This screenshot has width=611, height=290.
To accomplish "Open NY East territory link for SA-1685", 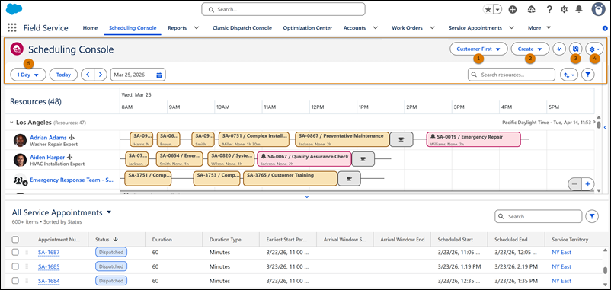I will tap(561, 266).
